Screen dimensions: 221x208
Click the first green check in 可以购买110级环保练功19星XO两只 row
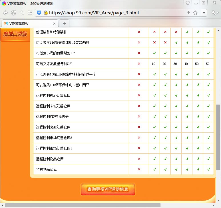point(176,43)
